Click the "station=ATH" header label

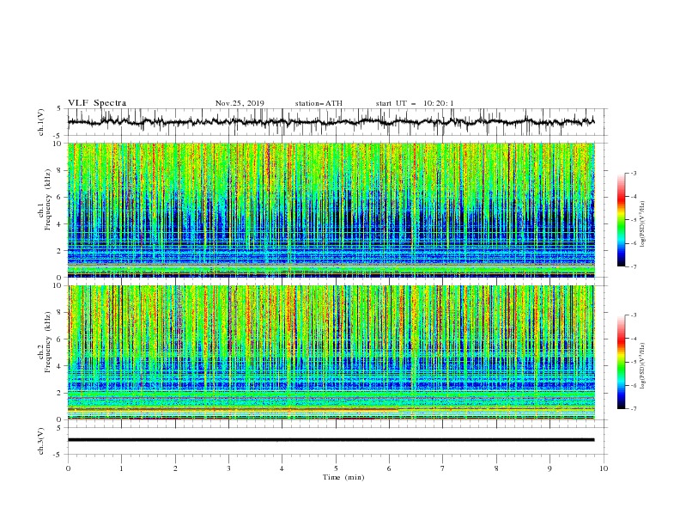[319, 103]
